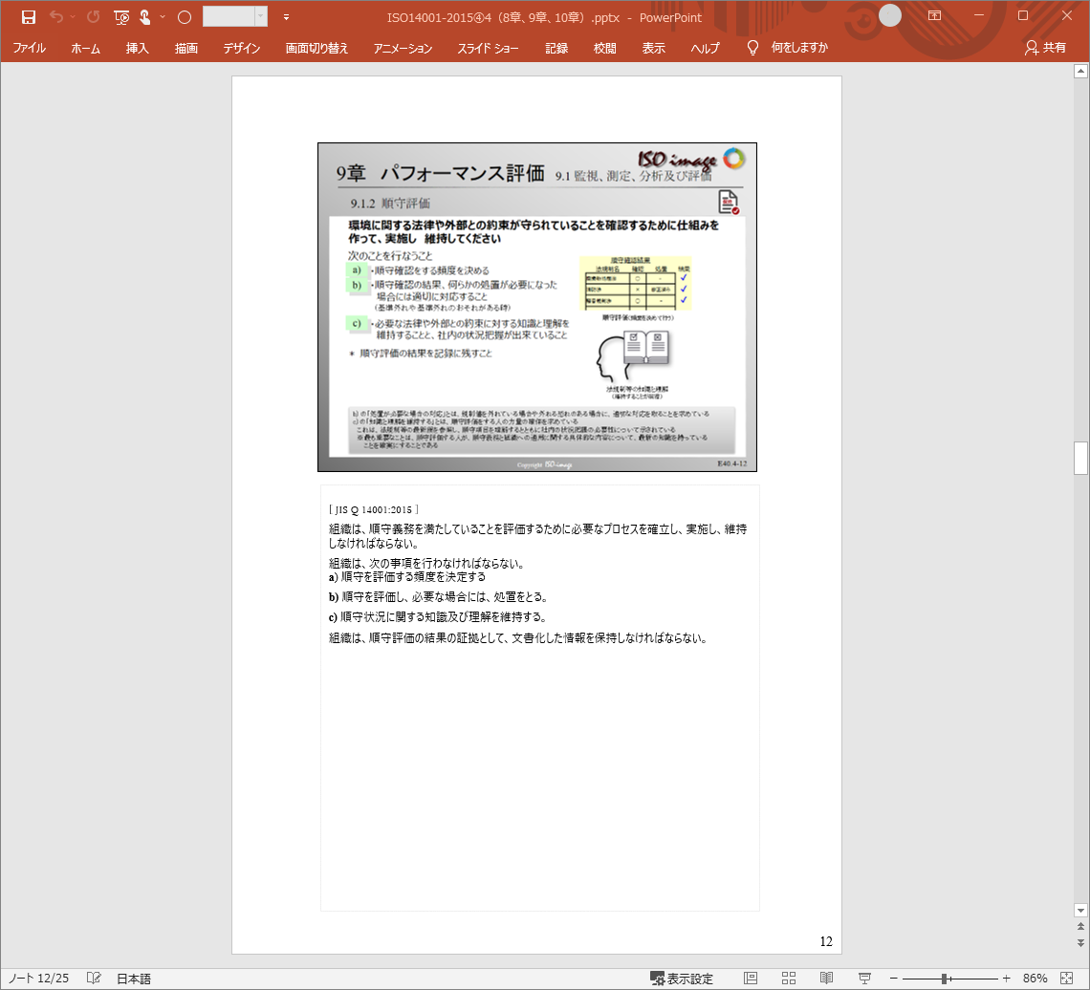The width and height of the screenshot is (1090, 990).
Task: Toggle touch/mouse mode icon
Action: tap(144, 17)
